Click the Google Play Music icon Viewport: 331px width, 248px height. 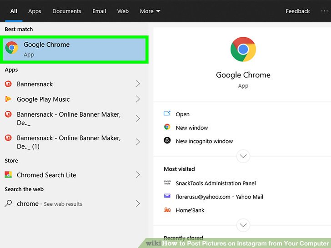click(x=8, y=99)
